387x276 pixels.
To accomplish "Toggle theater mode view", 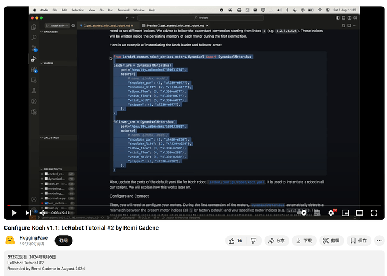I will pyautogui.click(x=359, y=213).
